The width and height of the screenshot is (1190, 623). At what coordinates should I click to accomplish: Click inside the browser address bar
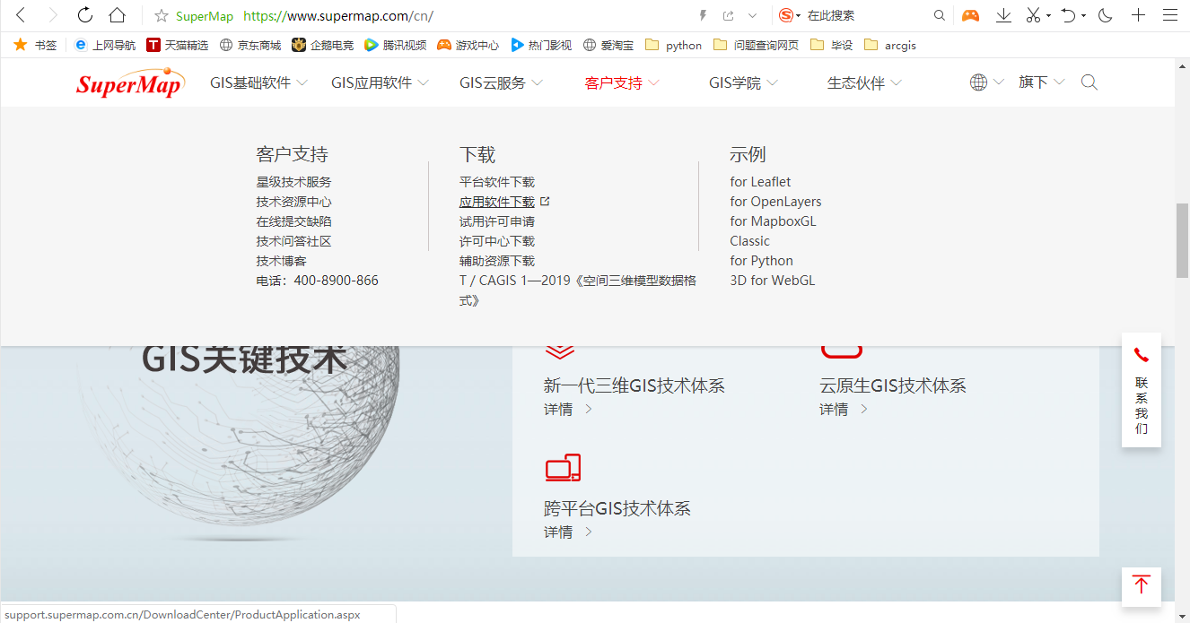pos(449,15)
